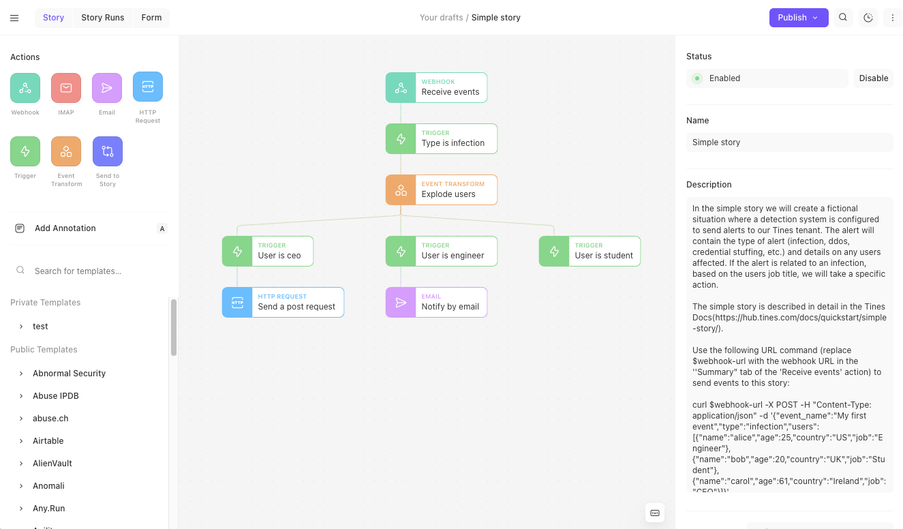Disable the story
The width and height of the screenshot is (903, 529).
[874, 78]
